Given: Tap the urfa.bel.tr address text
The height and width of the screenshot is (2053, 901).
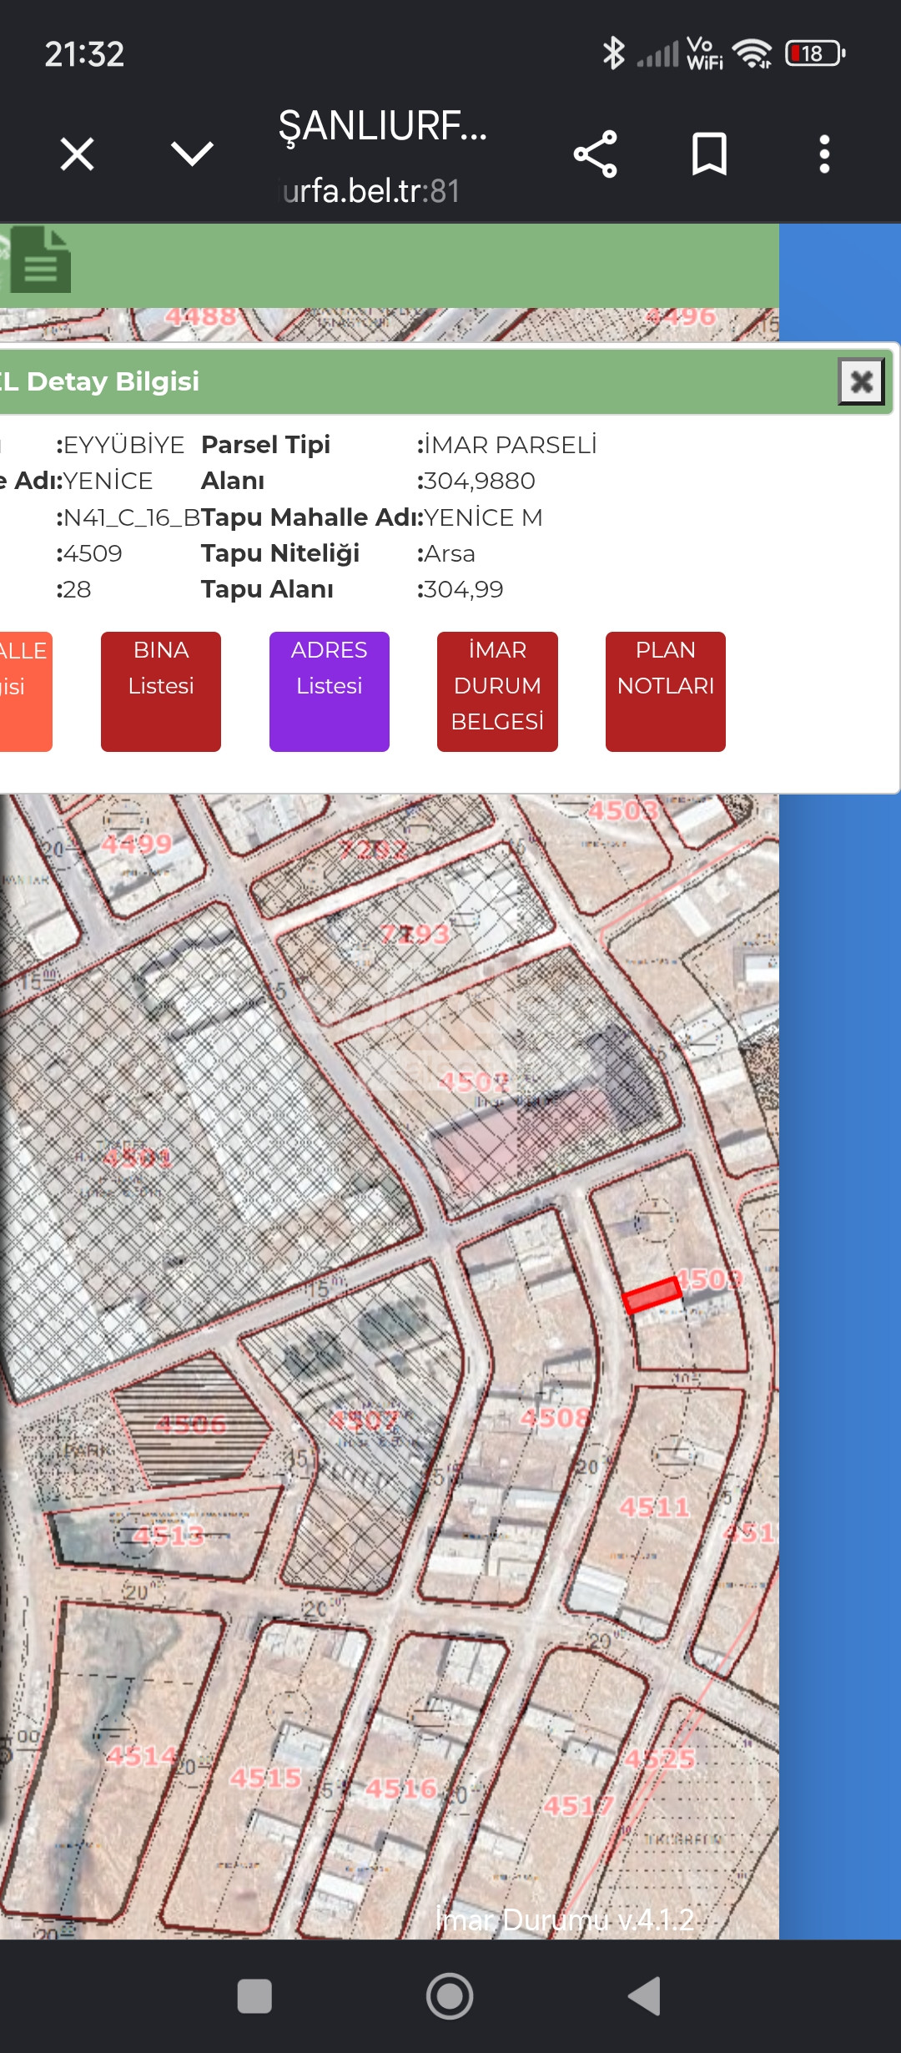Looking at the screenshot, I should (x=371, y=191).
